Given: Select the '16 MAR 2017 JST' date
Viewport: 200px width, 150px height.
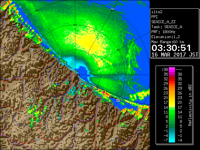Looking at the screenshot, I should (175, 55).
